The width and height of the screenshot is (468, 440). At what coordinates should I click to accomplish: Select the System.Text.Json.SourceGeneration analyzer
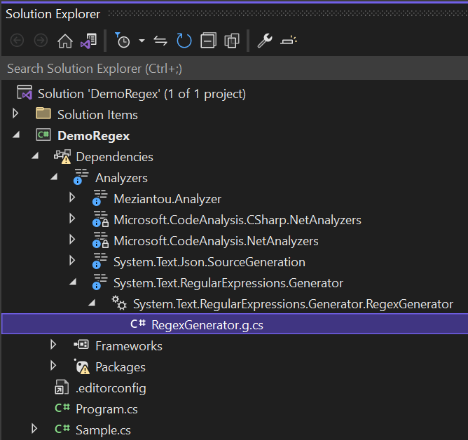(209, 261)
